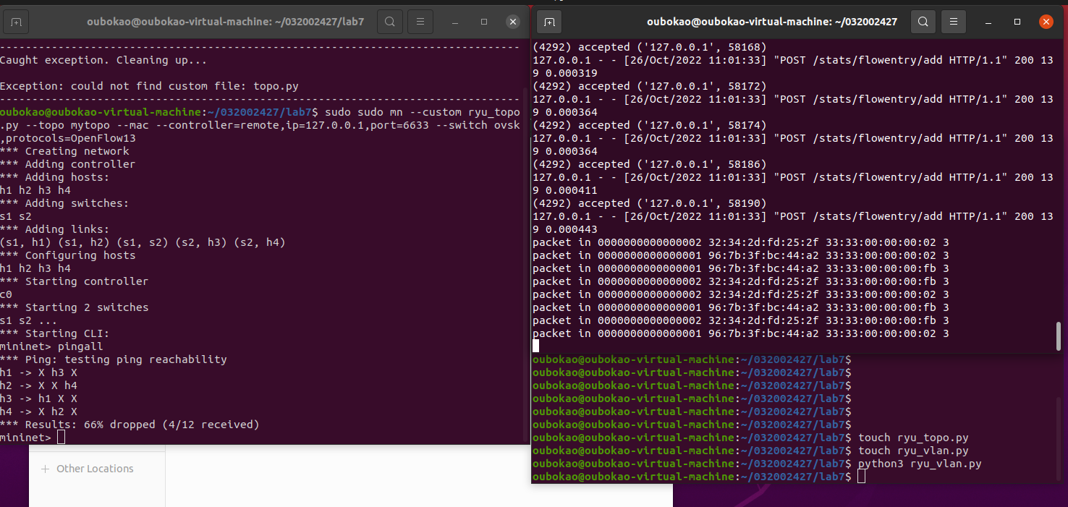The image size is (1068, 507).
Task: Open Other Locations in the file manager sidebar
Action: pos(95,469)
